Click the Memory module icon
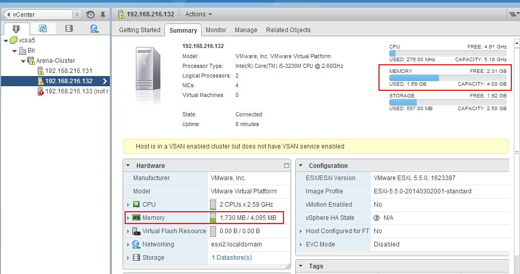The image size is (520, 274). tap(136, 218)
